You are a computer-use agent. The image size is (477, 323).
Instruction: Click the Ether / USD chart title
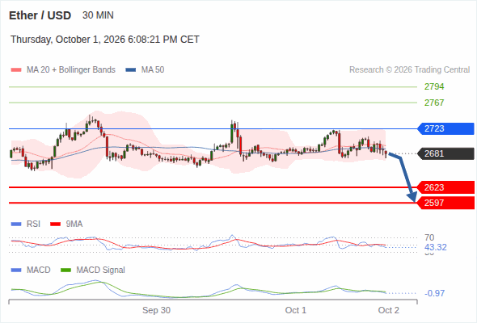click(x=40, y=15)
